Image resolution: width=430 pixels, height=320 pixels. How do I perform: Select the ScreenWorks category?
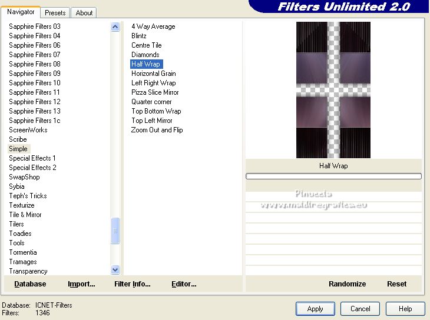point(28,130)
